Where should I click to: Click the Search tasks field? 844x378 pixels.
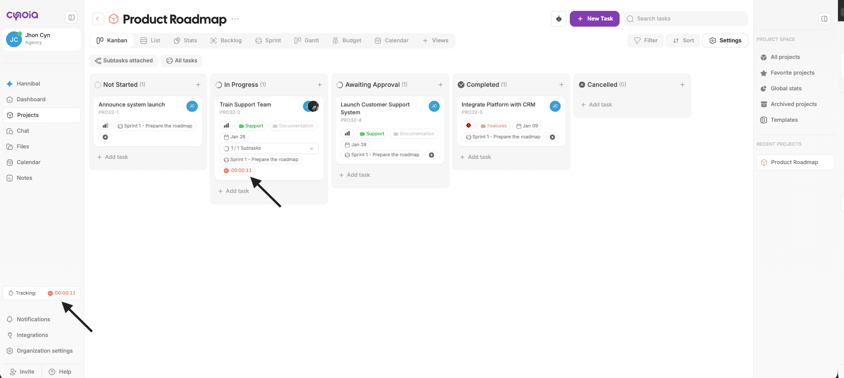686,19
